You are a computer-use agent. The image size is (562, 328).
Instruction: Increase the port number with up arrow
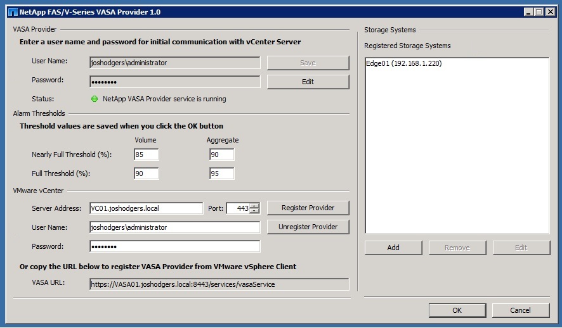click(254, 205)
